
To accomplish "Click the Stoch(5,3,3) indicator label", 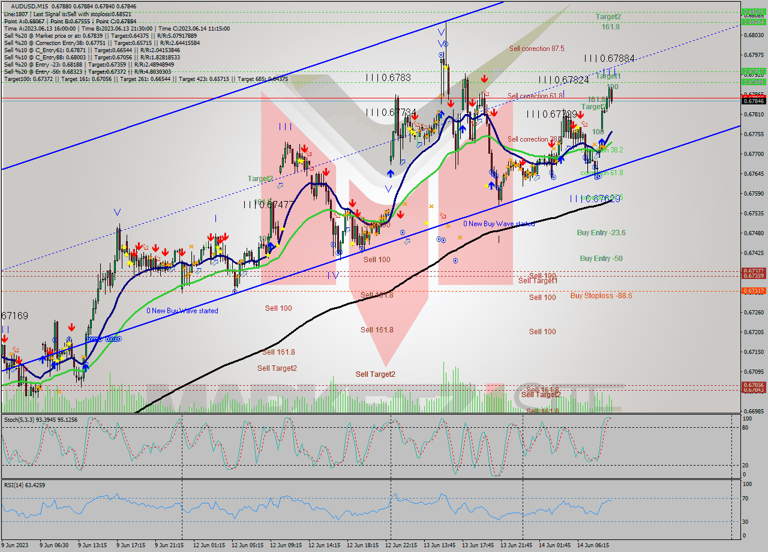I will (x=41, y=419).
